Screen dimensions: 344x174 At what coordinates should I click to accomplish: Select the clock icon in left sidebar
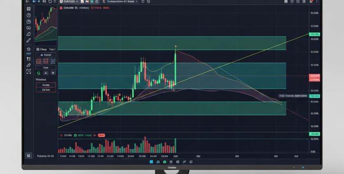coord(28,15)
